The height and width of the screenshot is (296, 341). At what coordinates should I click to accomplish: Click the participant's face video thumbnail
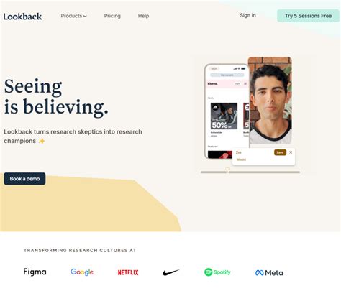pyautogui.click(x=270, y=101)
